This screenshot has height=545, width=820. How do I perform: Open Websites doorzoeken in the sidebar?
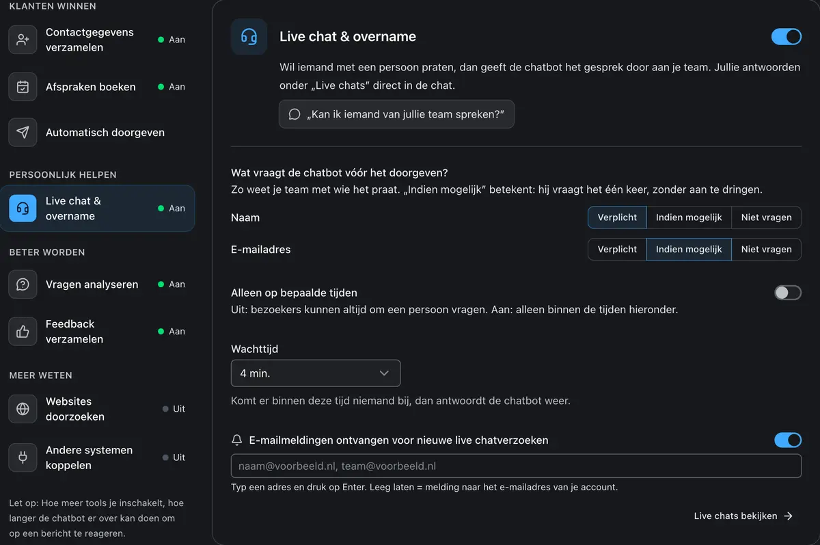(98, 409)
